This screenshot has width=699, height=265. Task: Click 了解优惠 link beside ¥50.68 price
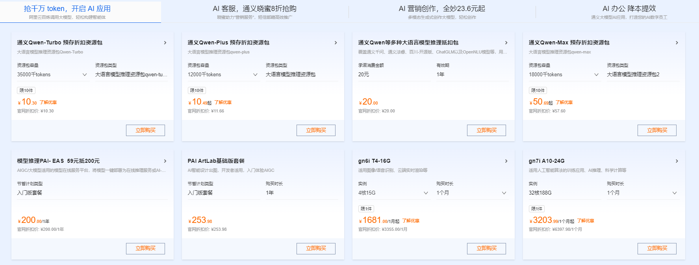click(564, 103)
